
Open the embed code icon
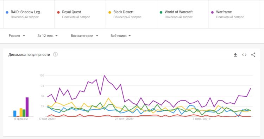[x=244, y=55]
